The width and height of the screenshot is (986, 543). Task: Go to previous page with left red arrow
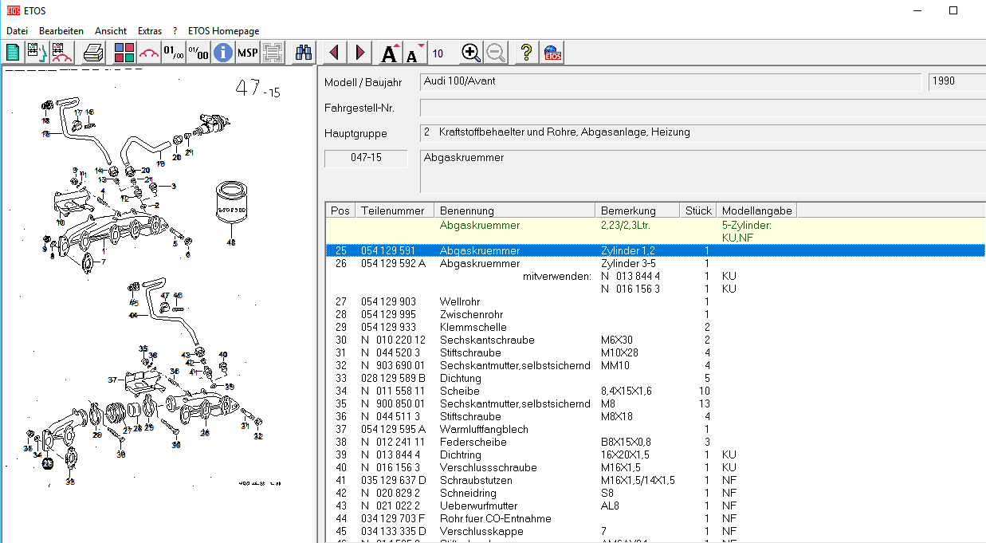(334, 53)
